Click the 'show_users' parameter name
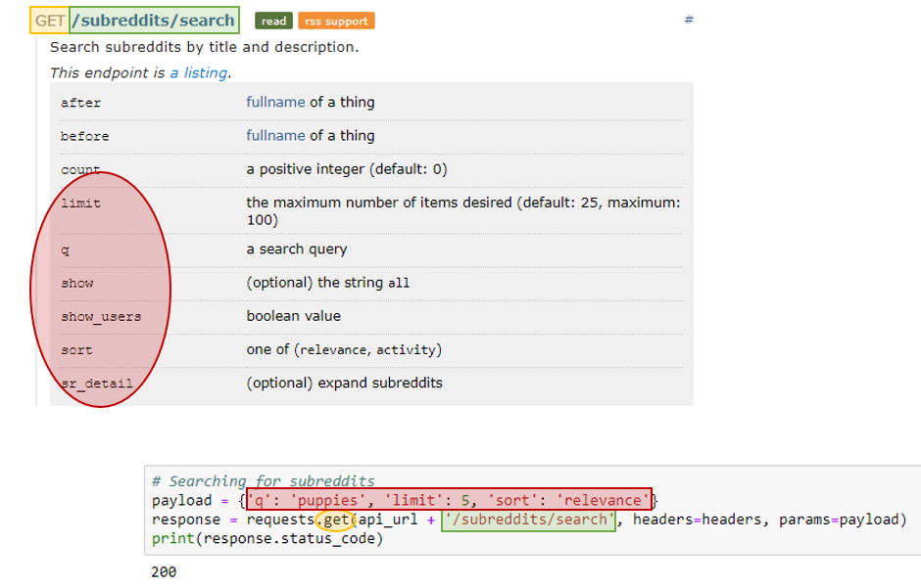 [x=101, y=317]
